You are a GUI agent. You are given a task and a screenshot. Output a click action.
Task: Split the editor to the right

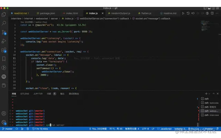pos(212,13)
